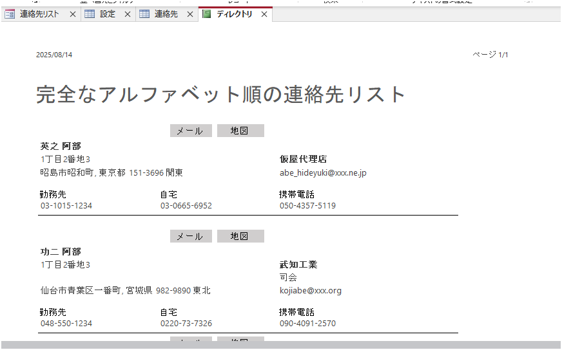The width and height of the screenshot is (562, 350).
Task: Close the ディレクトリ tab
Action: (x=264, y=14)
